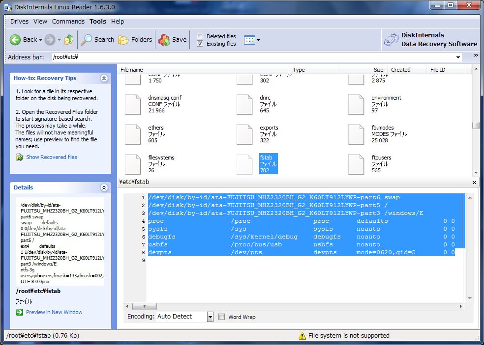Open the Drives menu

click(x=19, y=22)
